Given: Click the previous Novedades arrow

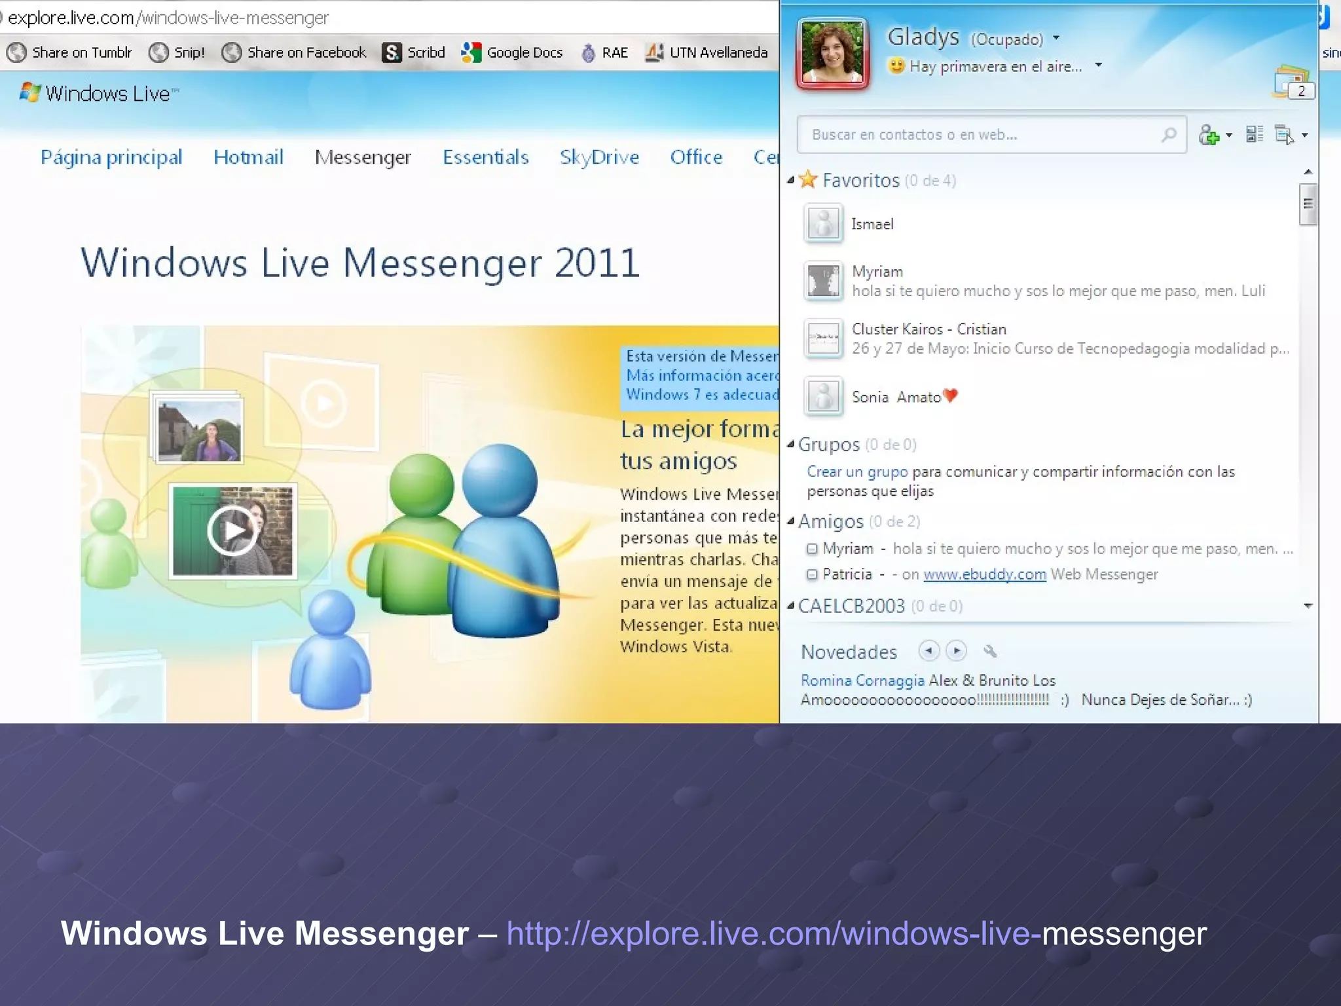Looking at the screenshot, I should (928, 650).
